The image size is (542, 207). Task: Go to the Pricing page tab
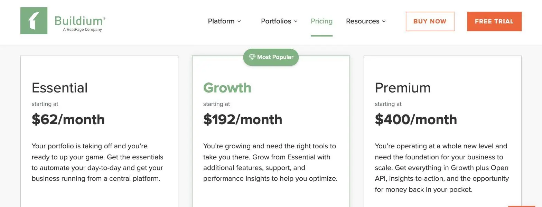[321, 21]
